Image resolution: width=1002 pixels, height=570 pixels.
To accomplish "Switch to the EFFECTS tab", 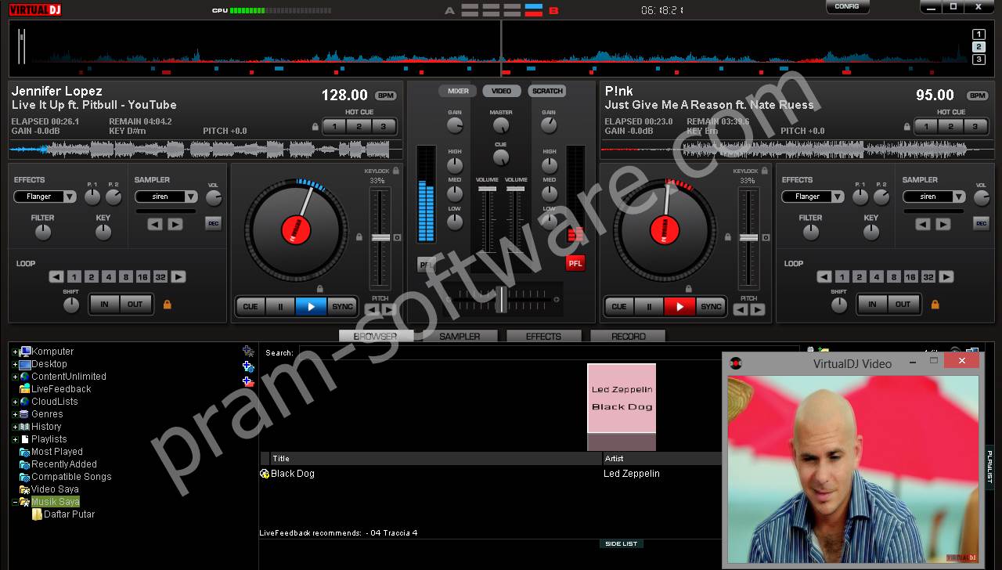I will click(x=543, y=336).
